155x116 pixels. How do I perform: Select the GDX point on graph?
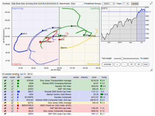point(43,31)
